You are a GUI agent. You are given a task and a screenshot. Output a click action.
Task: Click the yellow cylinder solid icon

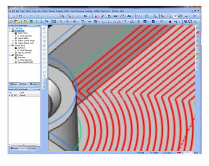pos(25,21)
